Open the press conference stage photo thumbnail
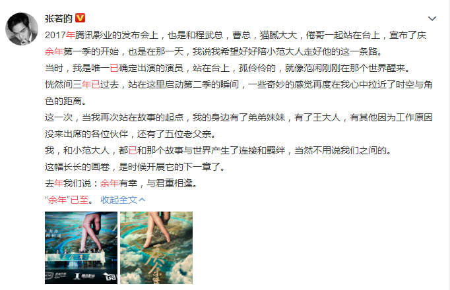This screenshot has width=450, height=290. (x=81, y=248)
